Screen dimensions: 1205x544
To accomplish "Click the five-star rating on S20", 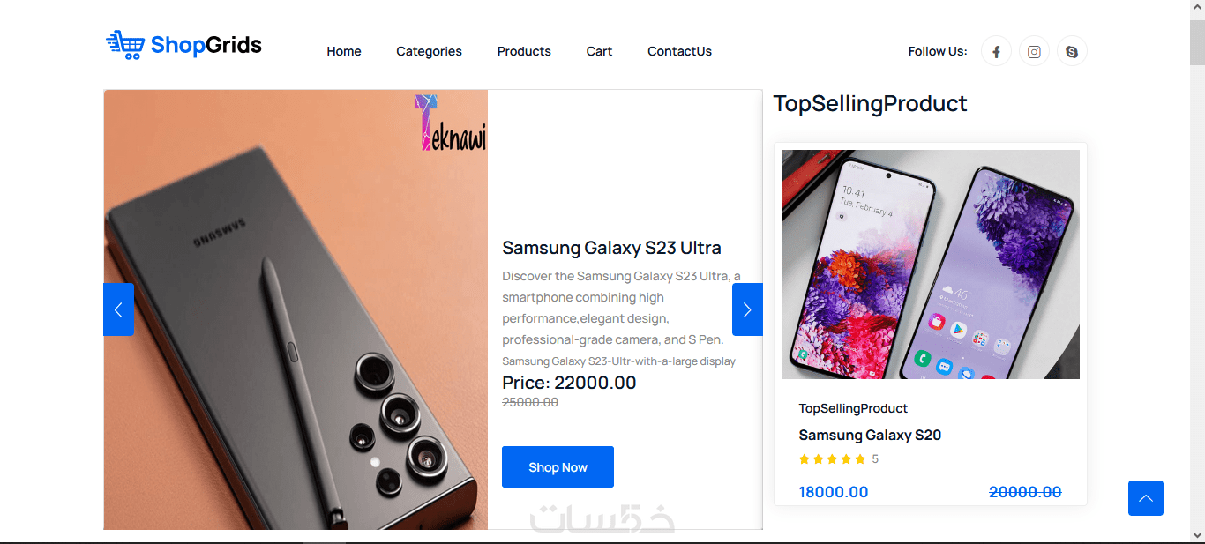I will point(832,459).
